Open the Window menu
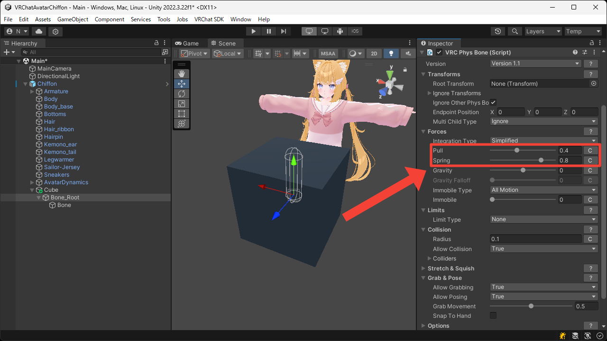607x341 pixels. [x=240, y=19]
